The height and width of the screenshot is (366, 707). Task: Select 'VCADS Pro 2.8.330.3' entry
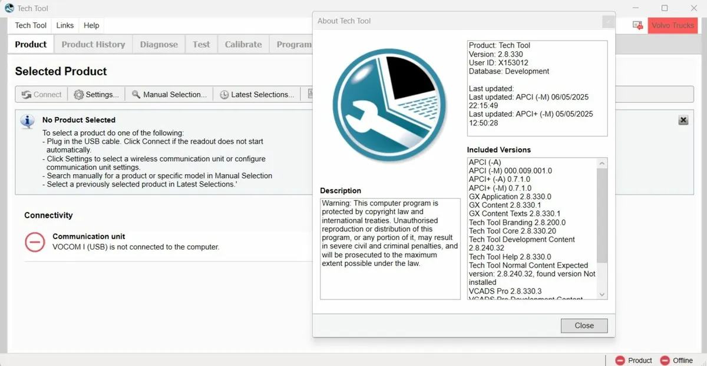click(506, 291)
